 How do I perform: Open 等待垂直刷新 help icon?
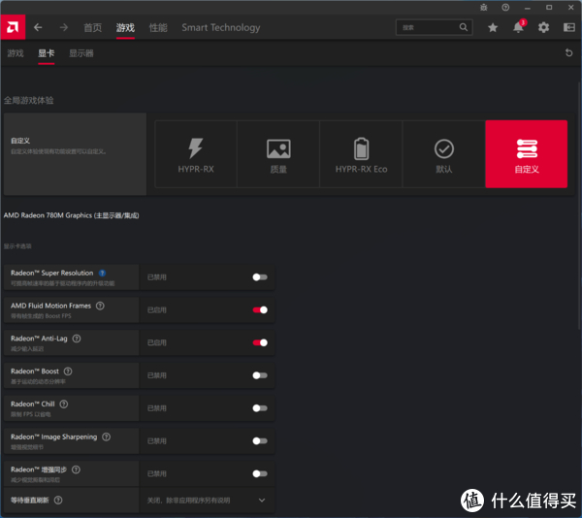coord(58,501)
